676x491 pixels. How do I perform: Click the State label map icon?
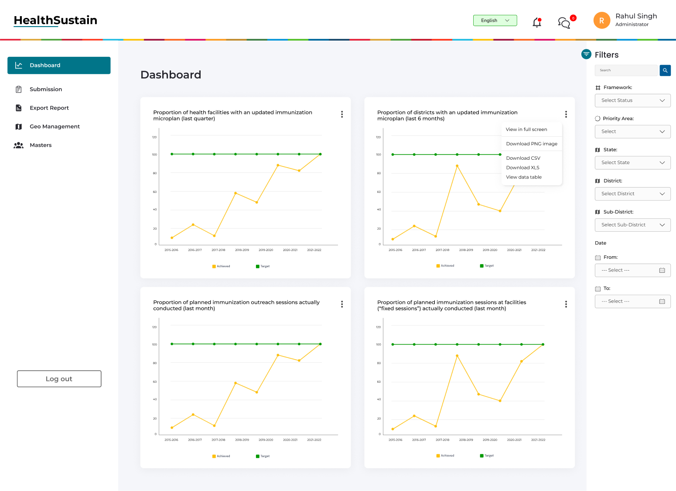coord(597,150)
